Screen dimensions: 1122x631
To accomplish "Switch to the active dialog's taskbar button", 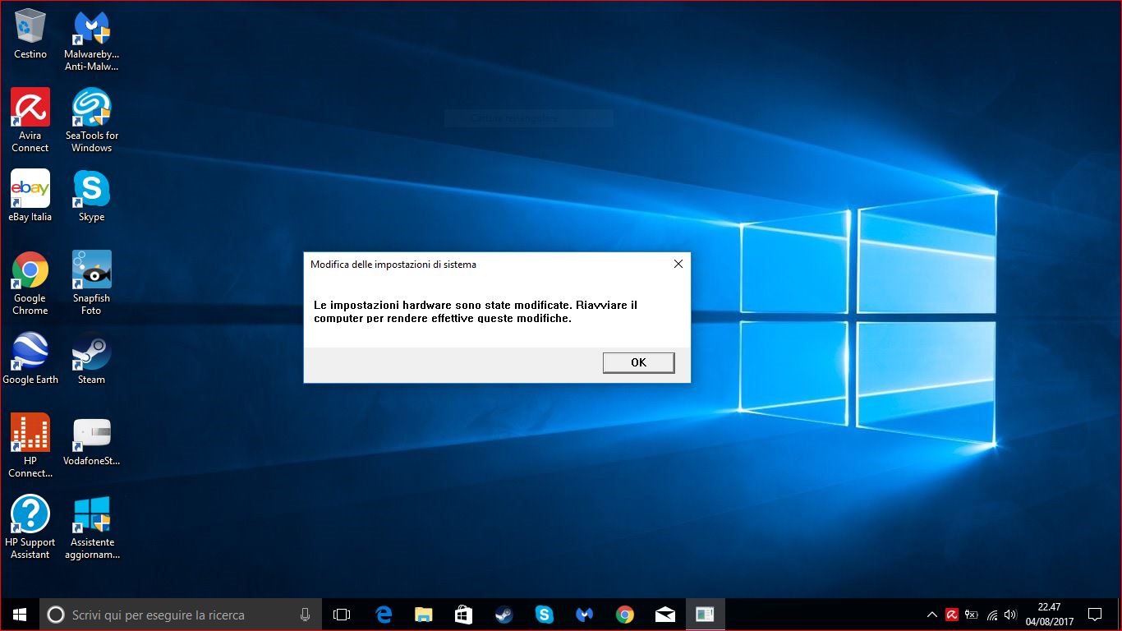I will (x=706, y=615).
